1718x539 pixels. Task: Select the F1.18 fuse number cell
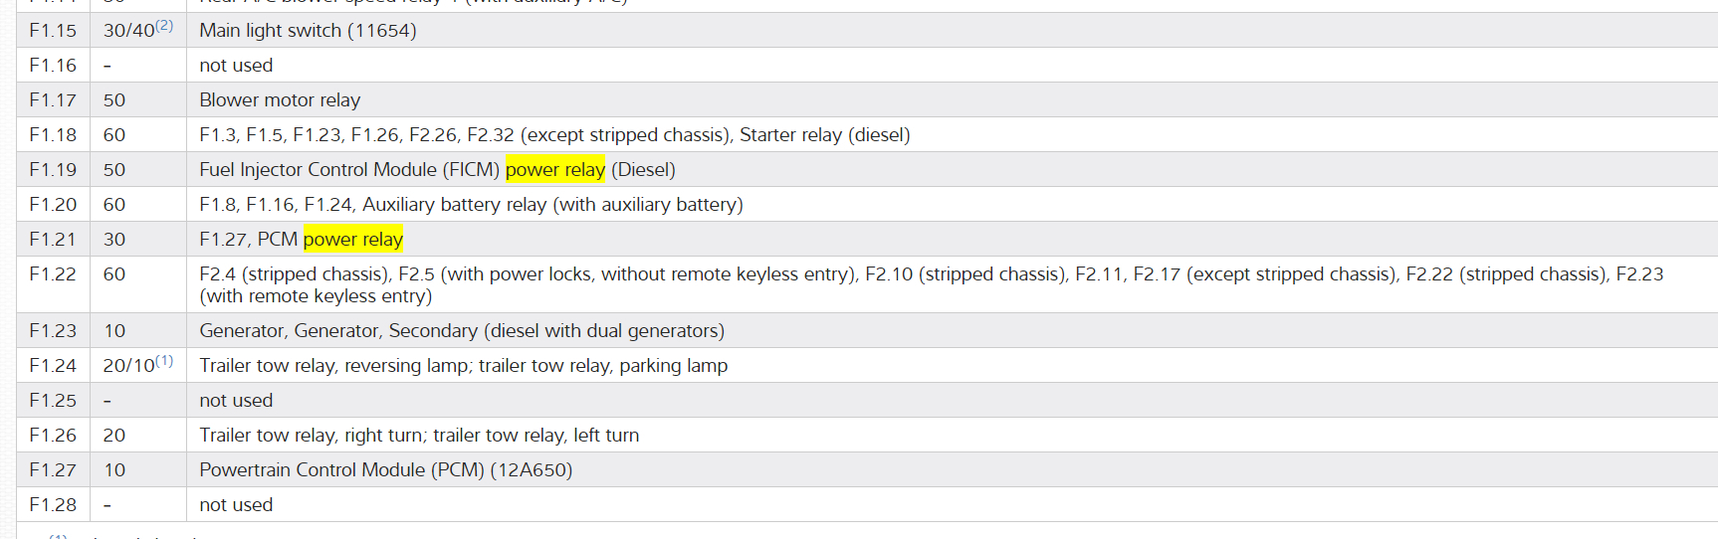pyautogui.click(x=53, y=135)
